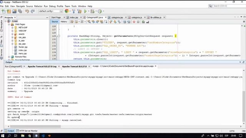
Task: Switch to the Start Page tab
Action: tap(56, 17)
